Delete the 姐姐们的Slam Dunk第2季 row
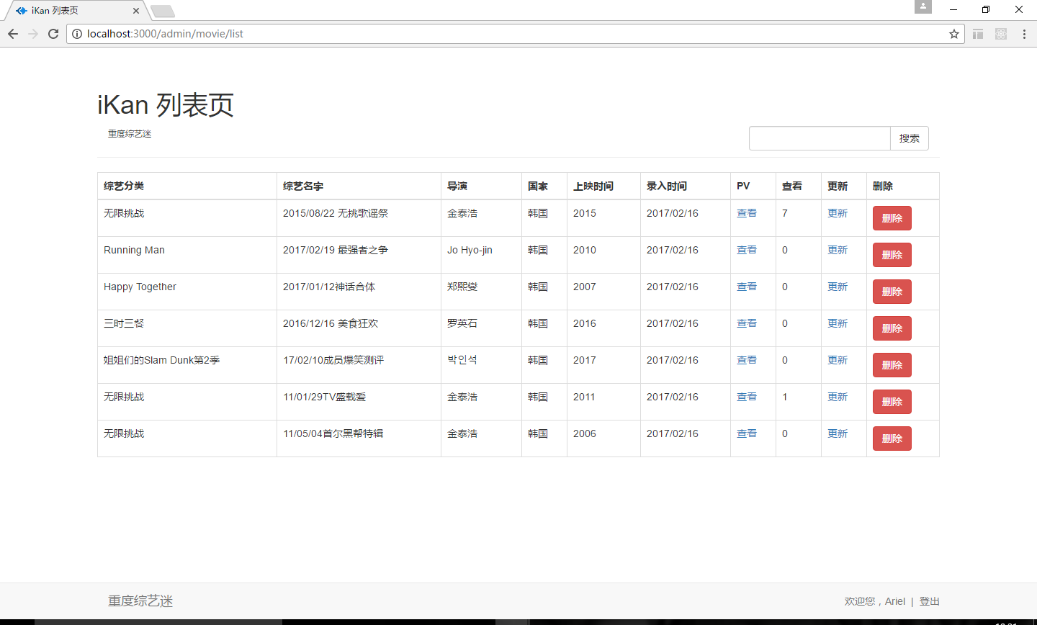The width and height of the screenshot is (1037, 625). (x=892, y=365)
